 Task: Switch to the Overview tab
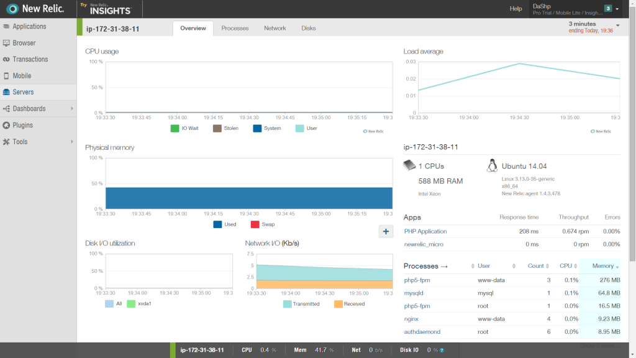pos(193,29)
